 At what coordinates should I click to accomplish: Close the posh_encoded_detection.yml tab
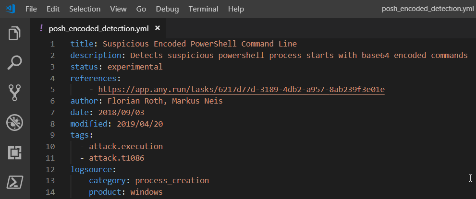click(x=157, y=28)
